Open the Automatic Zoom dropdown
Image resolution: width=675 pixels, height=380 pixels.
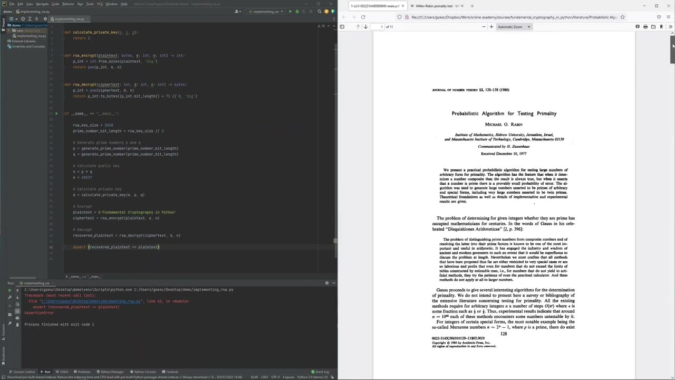(x=514, y=26)
